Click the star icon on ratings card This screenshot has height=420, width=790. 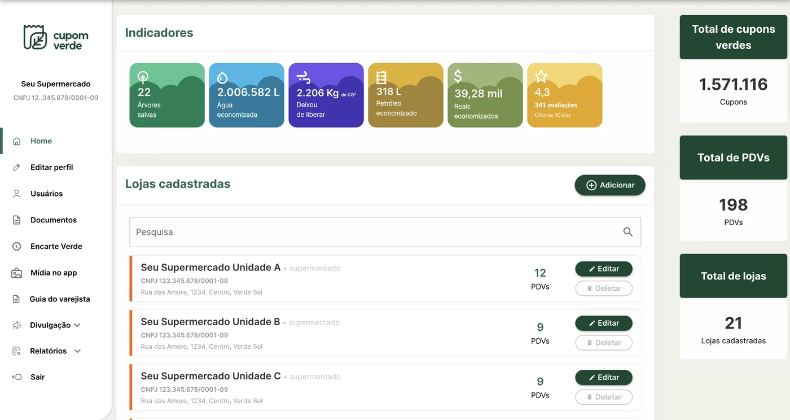pos(541,76)
